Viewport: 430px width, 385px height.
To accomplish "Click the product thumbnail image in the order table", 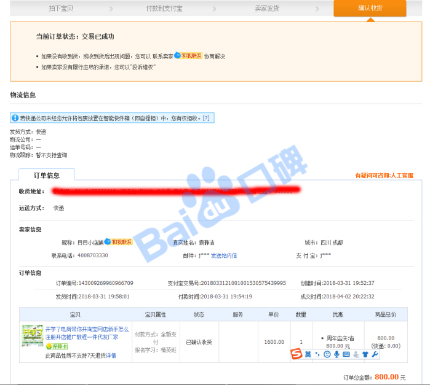I will pyautogui.click(x=32, y=336).
